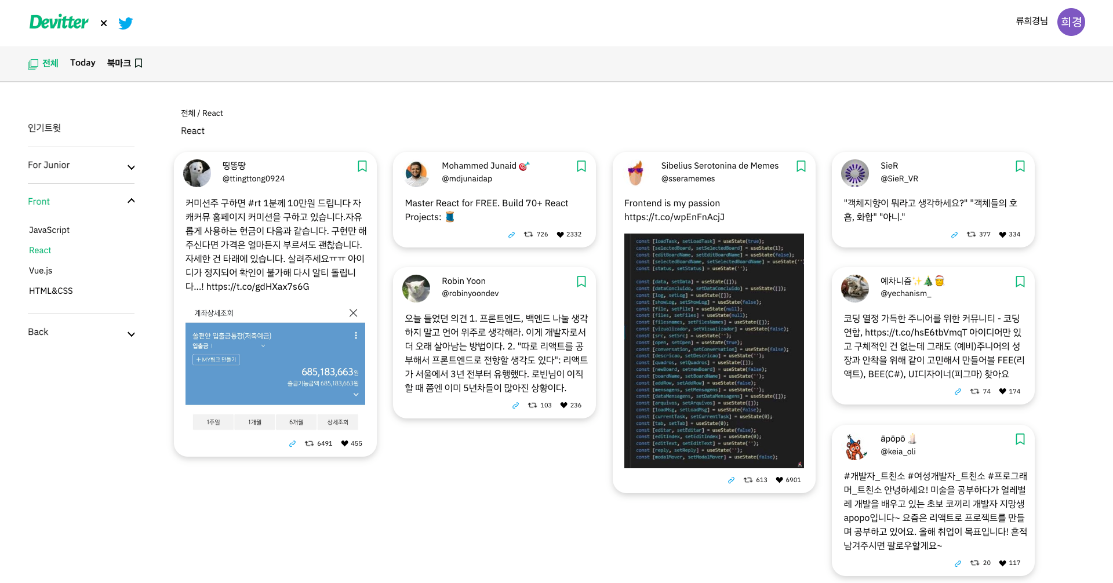This screenshot has height=583, width=1113.
Task: Bookmark Mohammed Junaid's tweet
Action: tap(581, 166)
